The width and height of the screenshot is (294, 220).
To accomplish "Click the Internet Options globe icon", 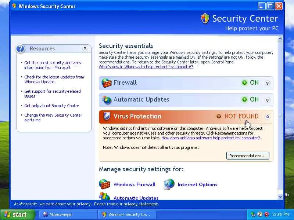I will coord(169,184).
